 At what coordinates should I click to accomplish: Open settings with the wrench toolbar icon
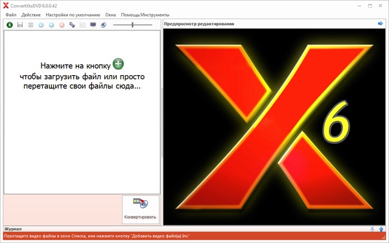tap(72, 25)
